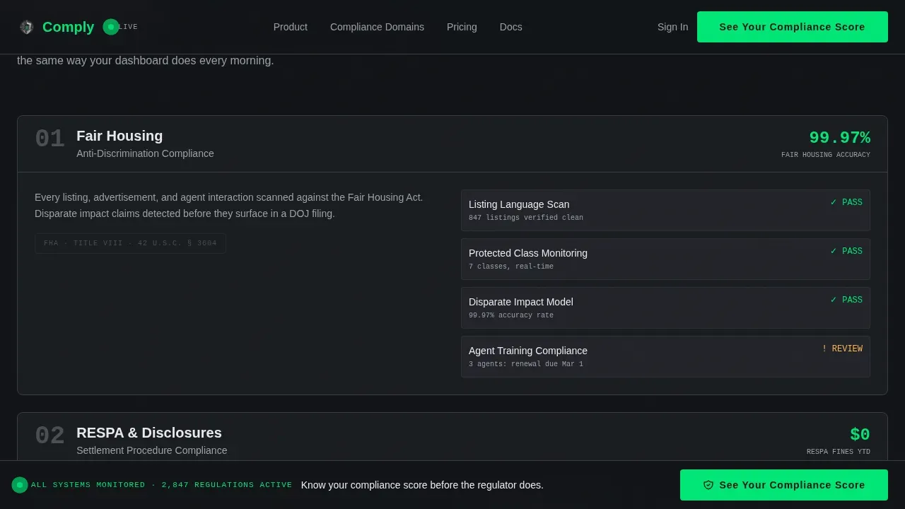Click shield icon in bottom compliance button
905x509 pixels.
click(x=708, y=485)
